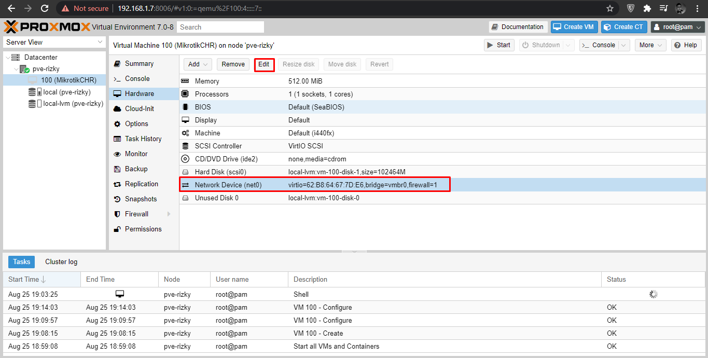Open the root@pam user menu
The width and height of the screenshot is (708, 358).
[677, 27]
